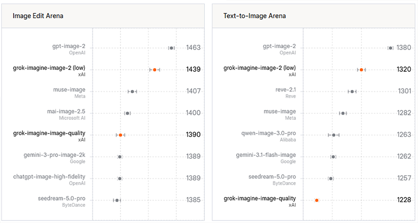Click seedream-5.0-pro data point in Image Edit Arena
Viewport: 418px width, 223px height.
point(117,200)
